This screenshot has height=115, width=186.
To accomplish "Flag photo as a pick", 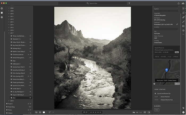I will [x=84, y=112].
